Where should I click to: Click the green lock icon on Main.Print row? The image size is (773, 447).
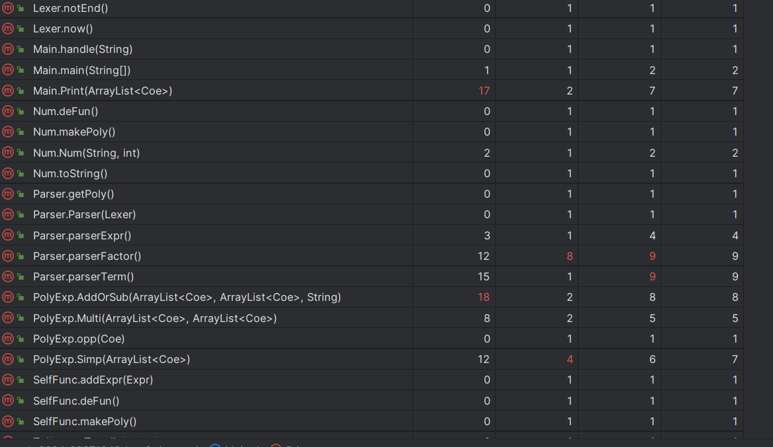pyautogui.click(x=21, y=91)
